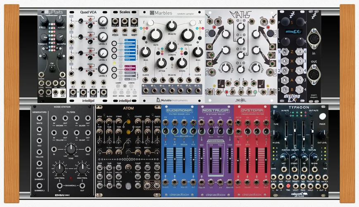Click the LOAD button on Scales
The image size is (359, 207).
135,92
